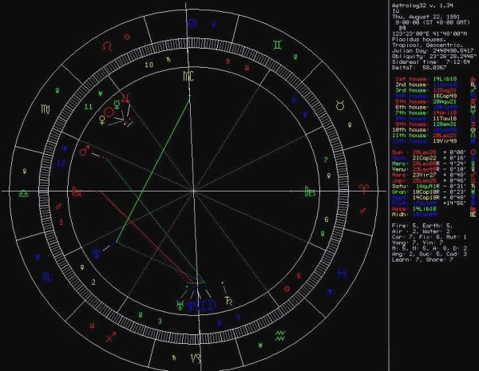Click the blue Scorpio sign glyph
The width and height of the screenshot is (479, 371).
[48, 277]
